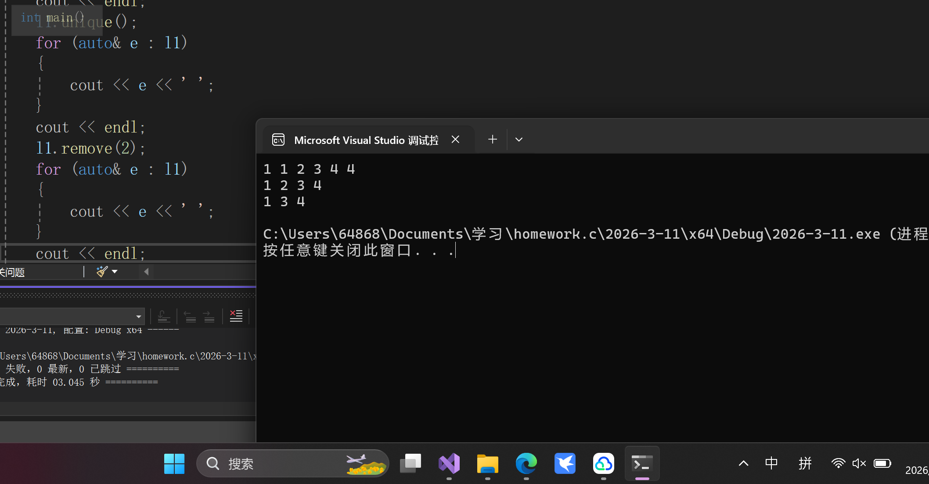Click the muted volume tray icon
929x484 pixels.
pos(859,463)
